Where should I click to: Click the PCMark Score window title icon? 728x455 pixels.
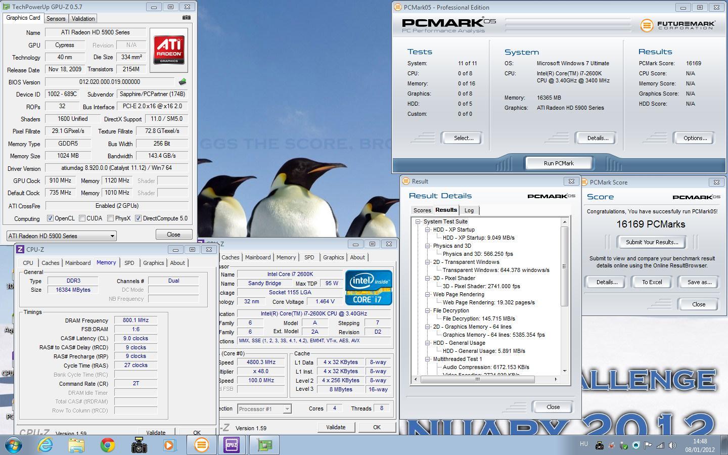pos(584,183)
